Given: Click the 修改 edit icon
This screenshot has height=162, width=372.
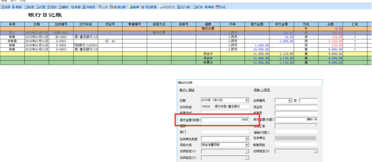Looking at the screenshot, I should [x=52, y=7].
